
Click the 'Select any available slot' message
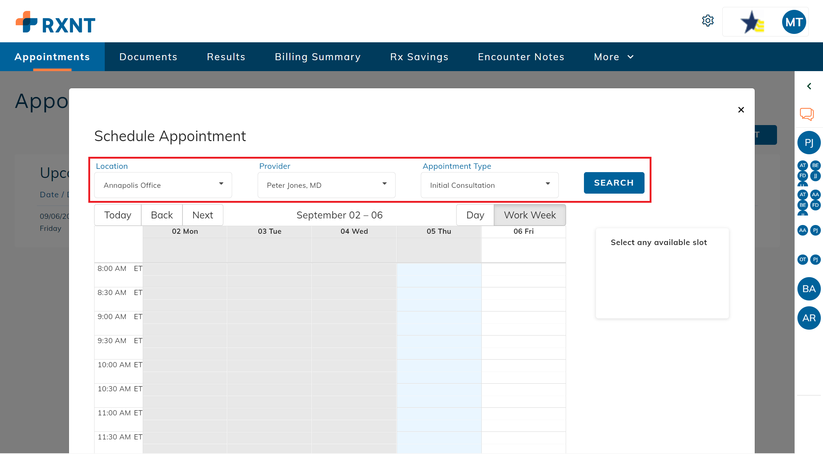659,242
